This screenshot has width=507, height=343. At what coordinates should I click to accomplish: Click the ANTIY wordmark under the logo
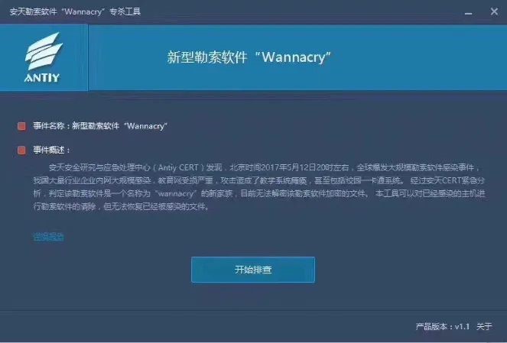[x=42, y=78]
